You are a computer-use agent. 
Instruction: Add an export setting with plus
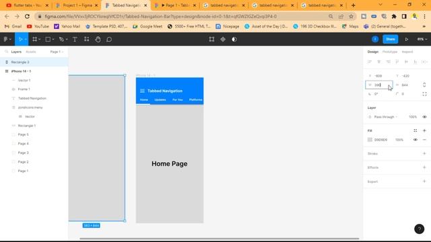click(x=424, y=182)
